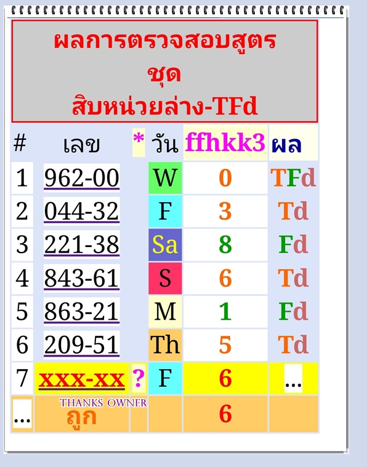The width and height of the screenshot is (367, 467).
Task: Click the เลข column header
Action: [81, 144]
